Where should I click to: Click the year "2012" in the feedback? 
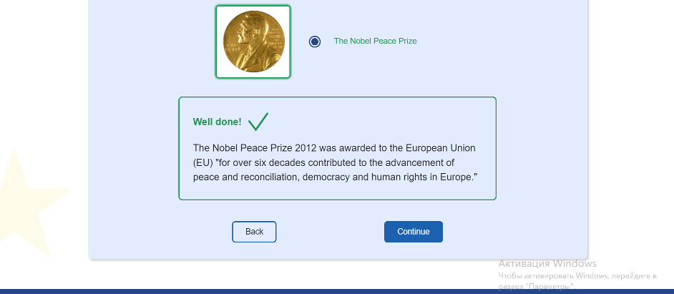point(304,148)
